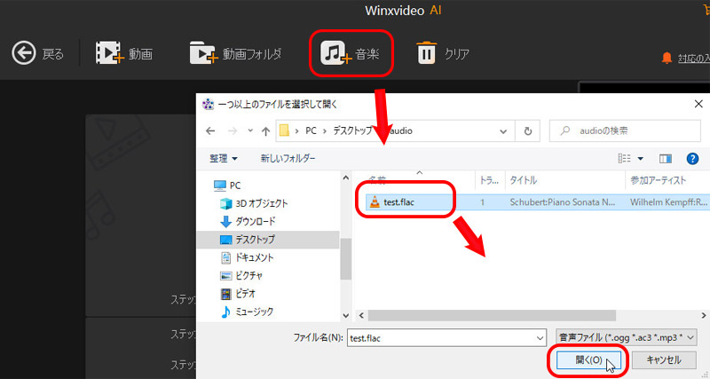
Task: Open ピクチャ in navigation tree
Action: click(x=241, y=275)
